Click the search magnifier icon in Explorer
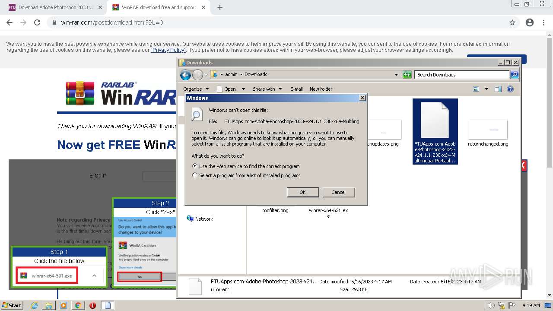Image resolution: width=553 pixels, height=311 pixels. point(515,75)
